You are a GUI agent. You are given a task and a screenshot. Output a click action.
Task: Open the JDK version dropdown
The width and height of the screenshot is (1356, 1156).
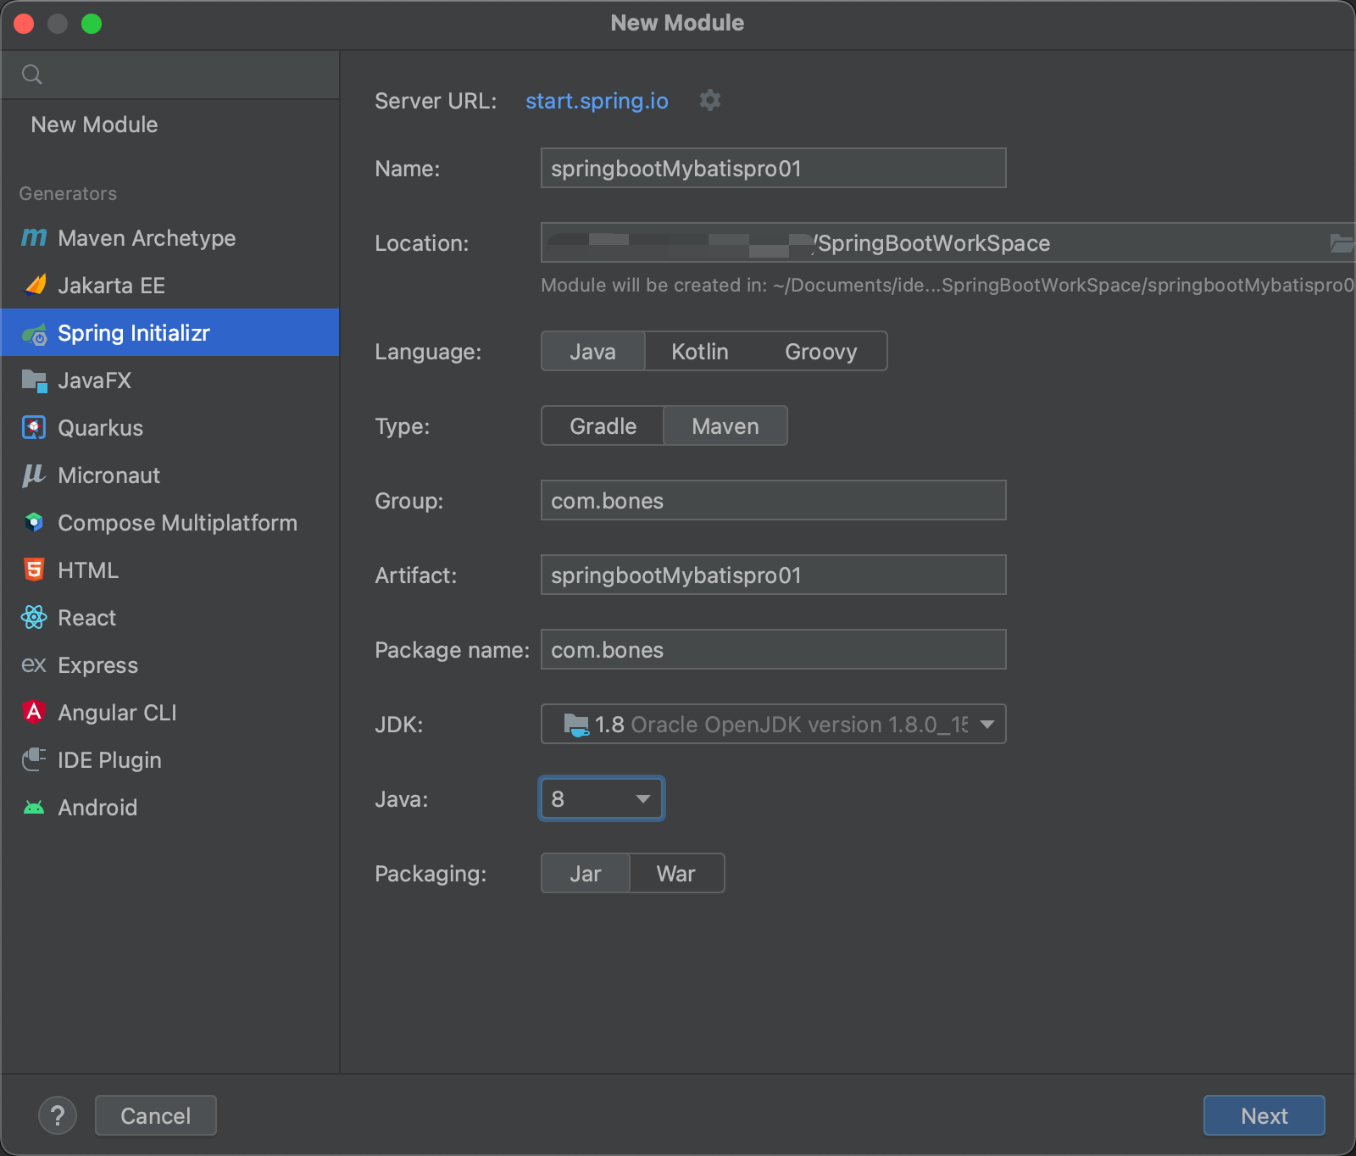coord(774,724)
